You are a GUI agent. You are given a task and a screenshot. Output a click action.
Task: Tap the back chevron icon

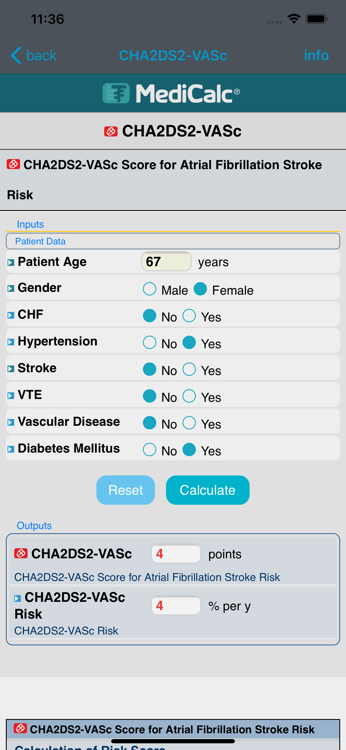coord(16,55)
